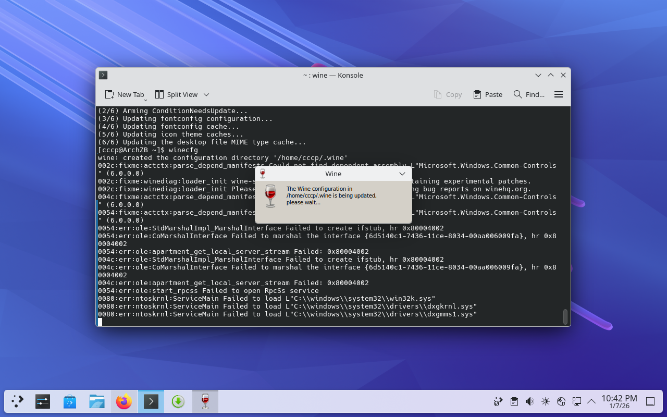
Task: Expand hidden system tray icons arrow
Action: point(591,401)
